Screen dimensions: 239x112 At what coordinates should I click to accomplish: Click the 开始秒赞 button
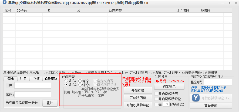(x=138, y=91)
